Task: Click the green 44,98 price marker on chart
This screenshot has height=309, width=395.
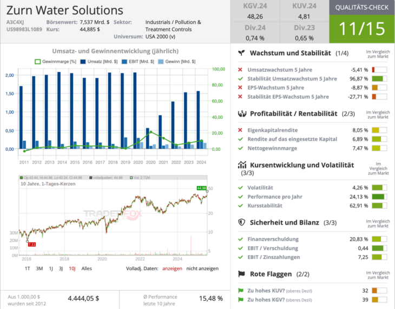Action: coord(201,188)
